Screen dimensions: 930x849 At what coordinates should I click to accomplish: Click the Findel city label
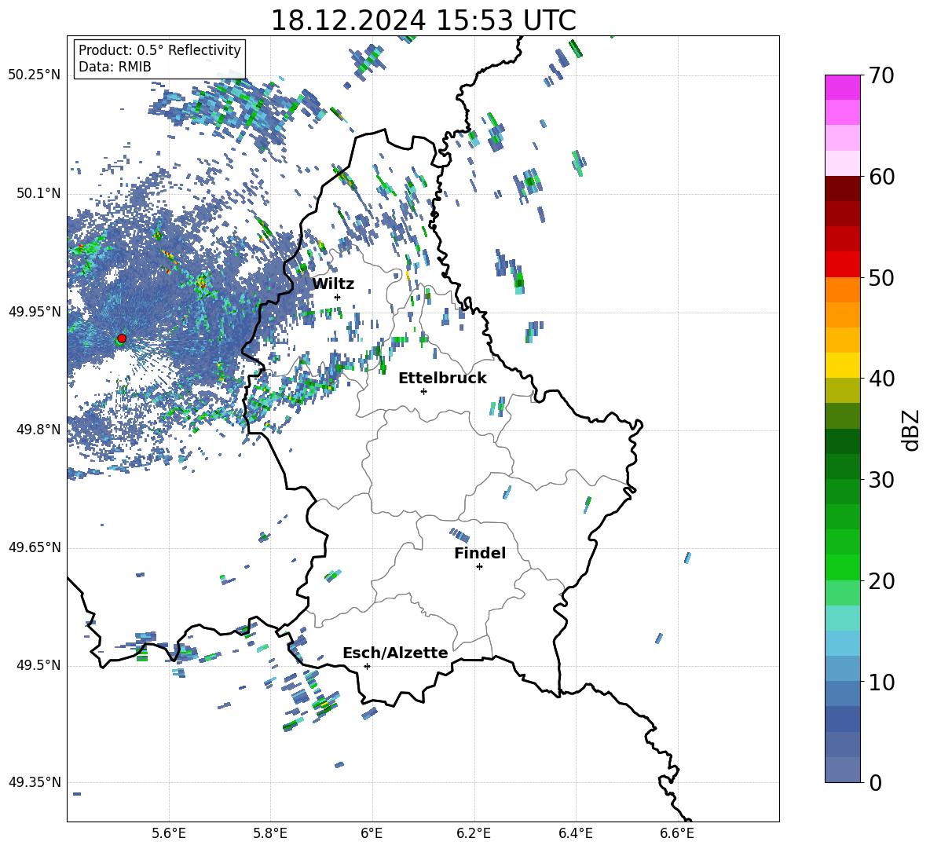pos(480,553)
